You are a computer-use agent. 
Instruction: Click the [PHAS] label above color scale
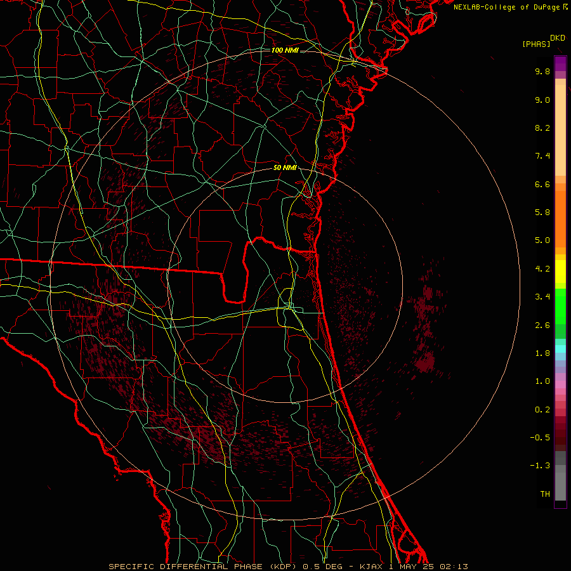coord(536,44)
